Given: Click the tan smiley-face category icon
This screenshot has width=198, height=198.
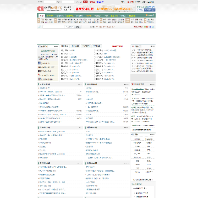Looking at the screenshot, I should (x=128, y=20).
